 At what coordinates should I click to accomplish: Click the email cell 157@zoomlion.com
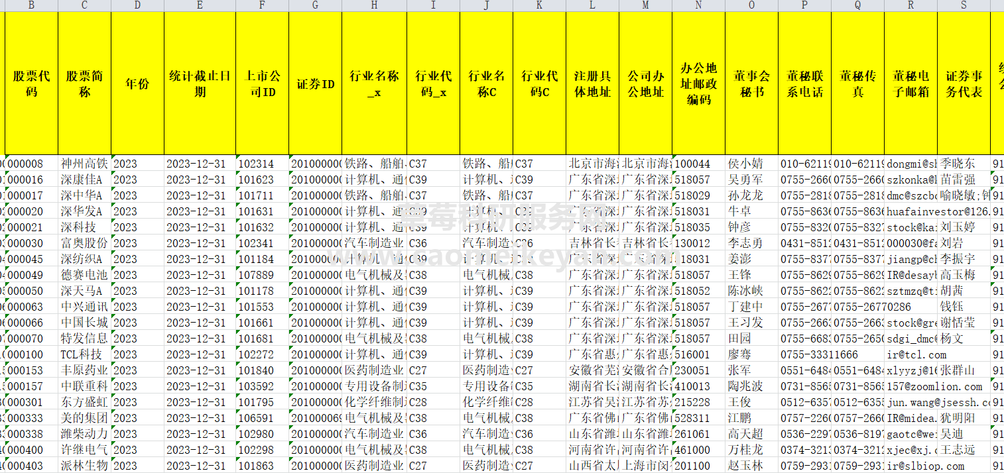tap(910, 386)
